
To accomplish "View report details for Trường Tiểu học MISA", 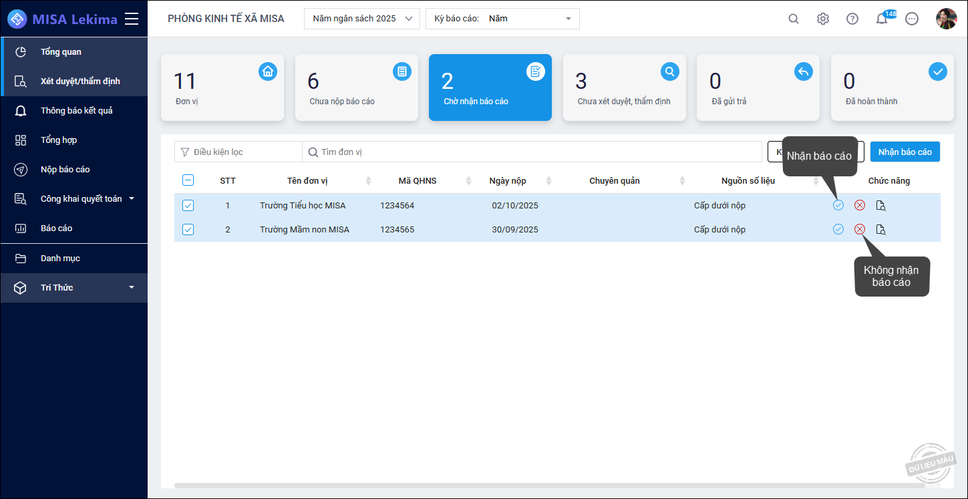I will click(x=880, y=205).
